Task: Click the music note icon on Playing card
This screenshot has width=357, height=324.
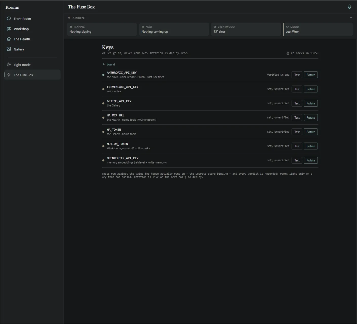Action: point(71,27)
